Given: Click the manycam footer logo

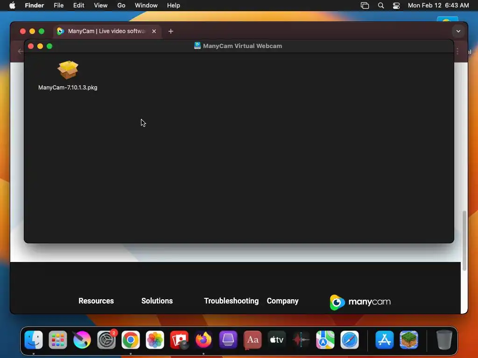Looking at the screenshot, I should tap(360, 302).
